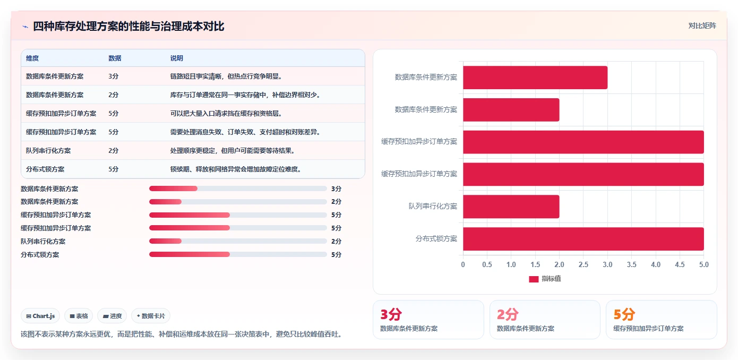Click the title 四种库存处理方案的性能与治理成本对比
This screenshot has height=360, width=738.
(128, 26)
